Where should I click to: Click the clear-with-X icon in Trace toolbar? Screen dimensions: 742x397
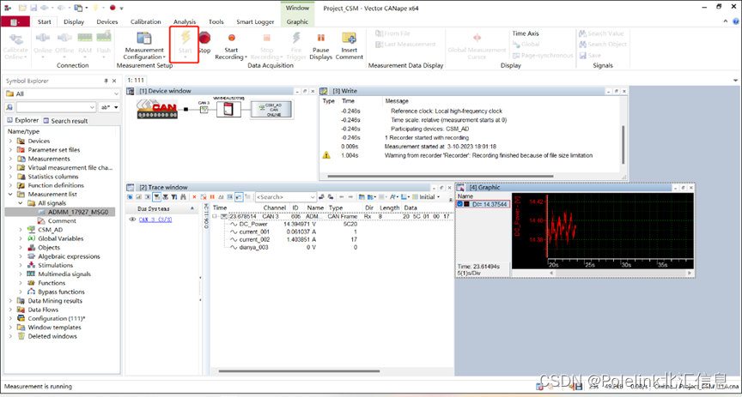click(203, 196)
